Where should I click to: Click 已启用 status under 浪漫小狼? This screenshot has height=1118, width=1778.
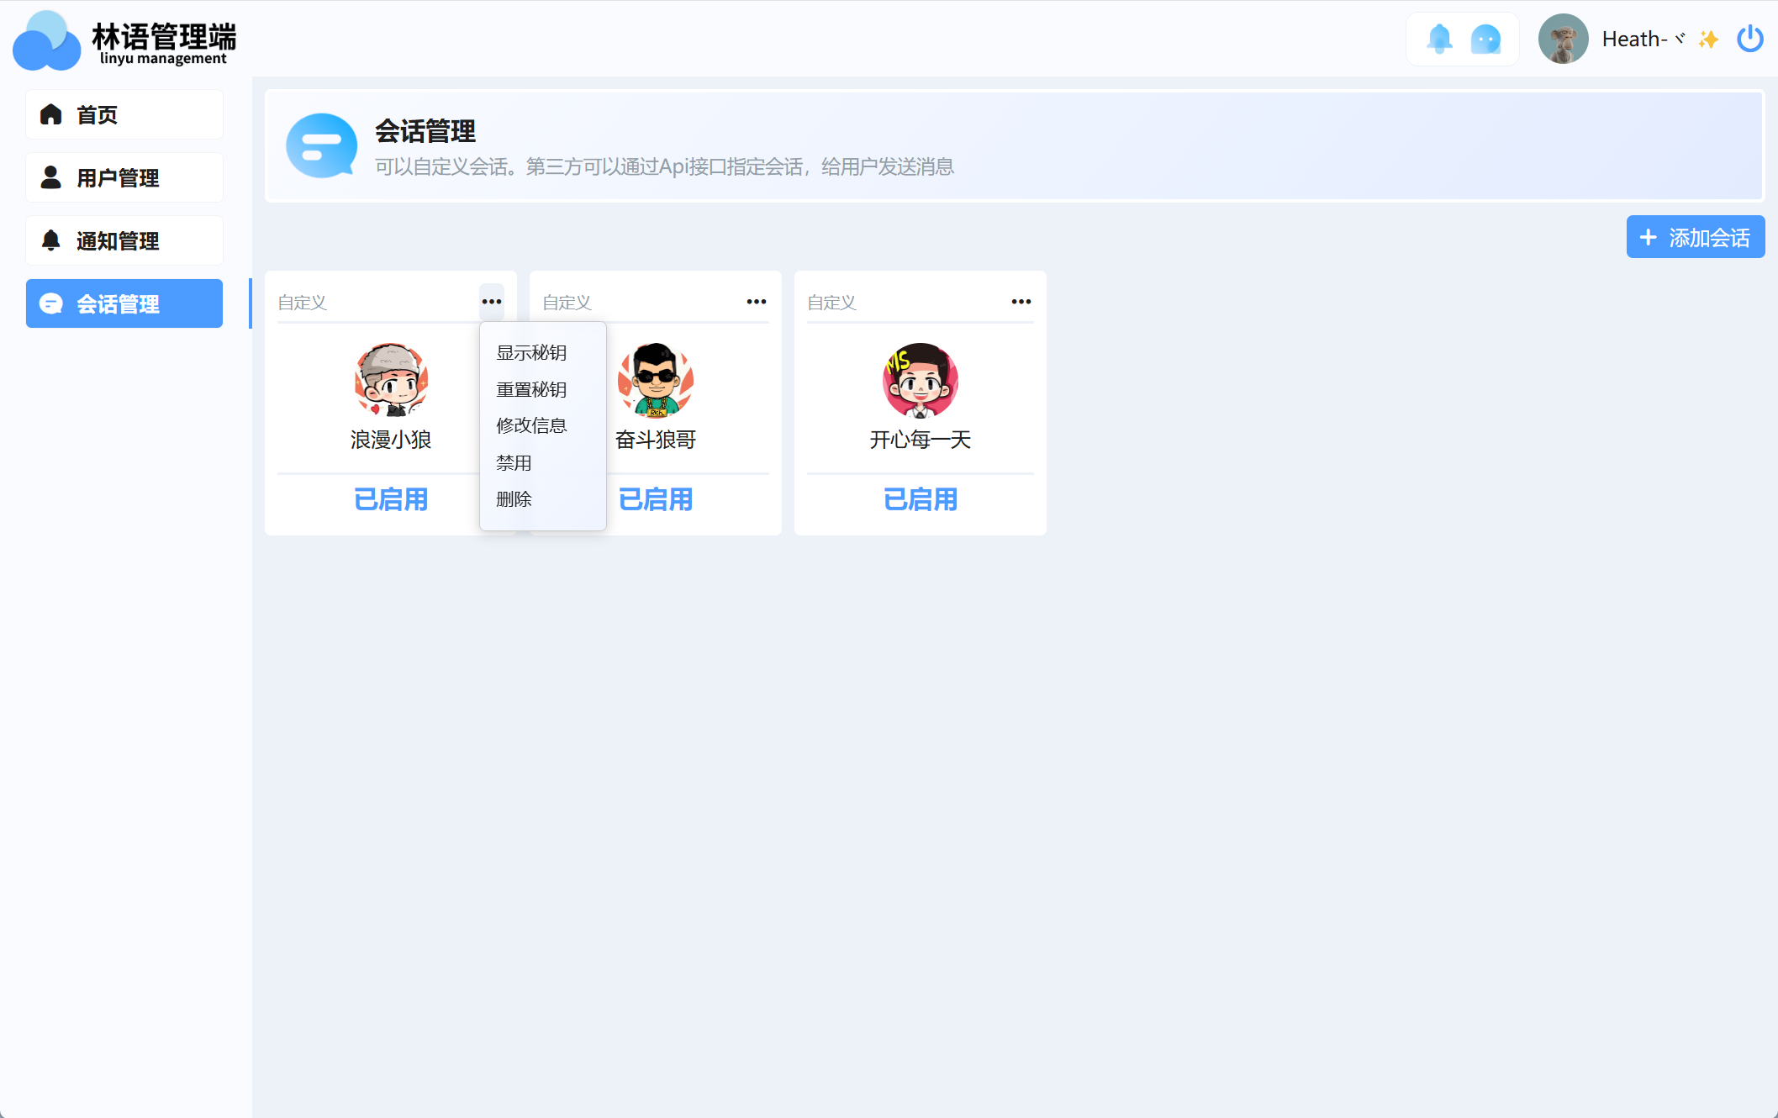[391, 499]
